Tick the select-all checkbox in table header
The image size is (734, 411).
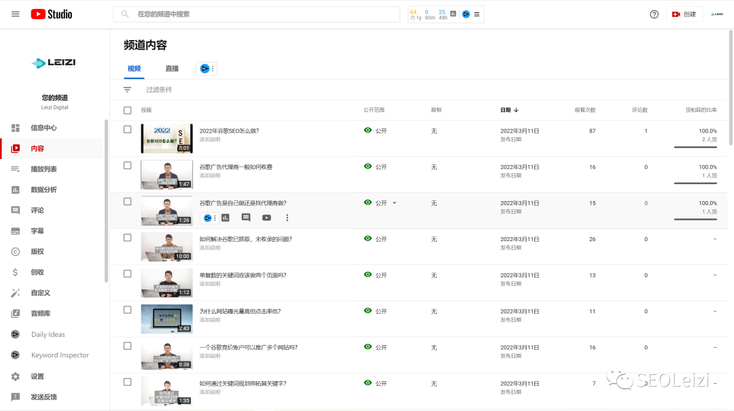tap(127, 110)
